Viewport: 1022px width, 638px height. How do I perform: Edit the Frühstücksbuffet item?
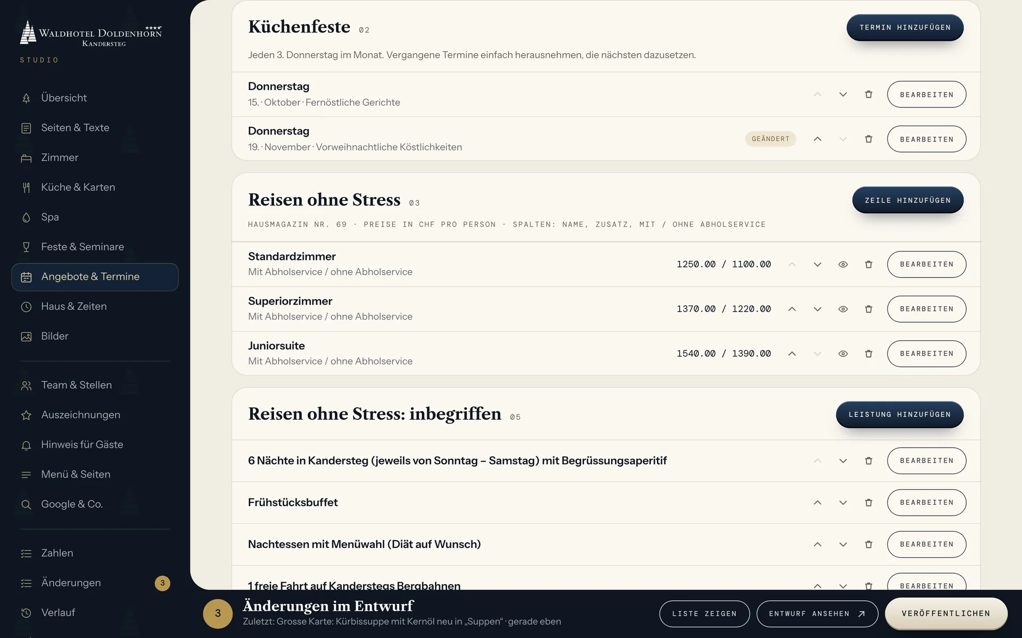click(927, 503)
